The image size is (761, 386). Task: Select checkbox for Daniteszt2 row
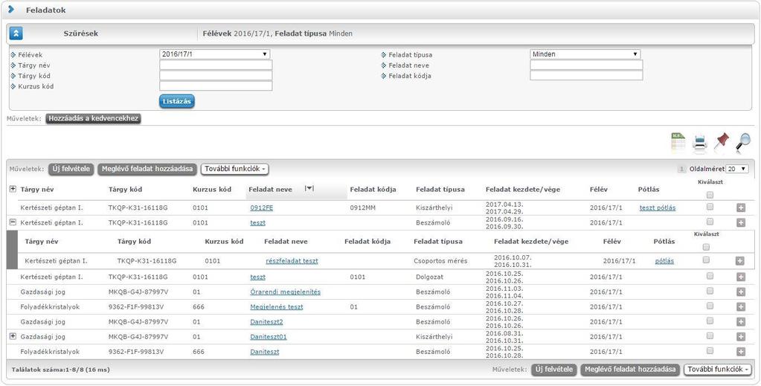[x=710, y=321]
